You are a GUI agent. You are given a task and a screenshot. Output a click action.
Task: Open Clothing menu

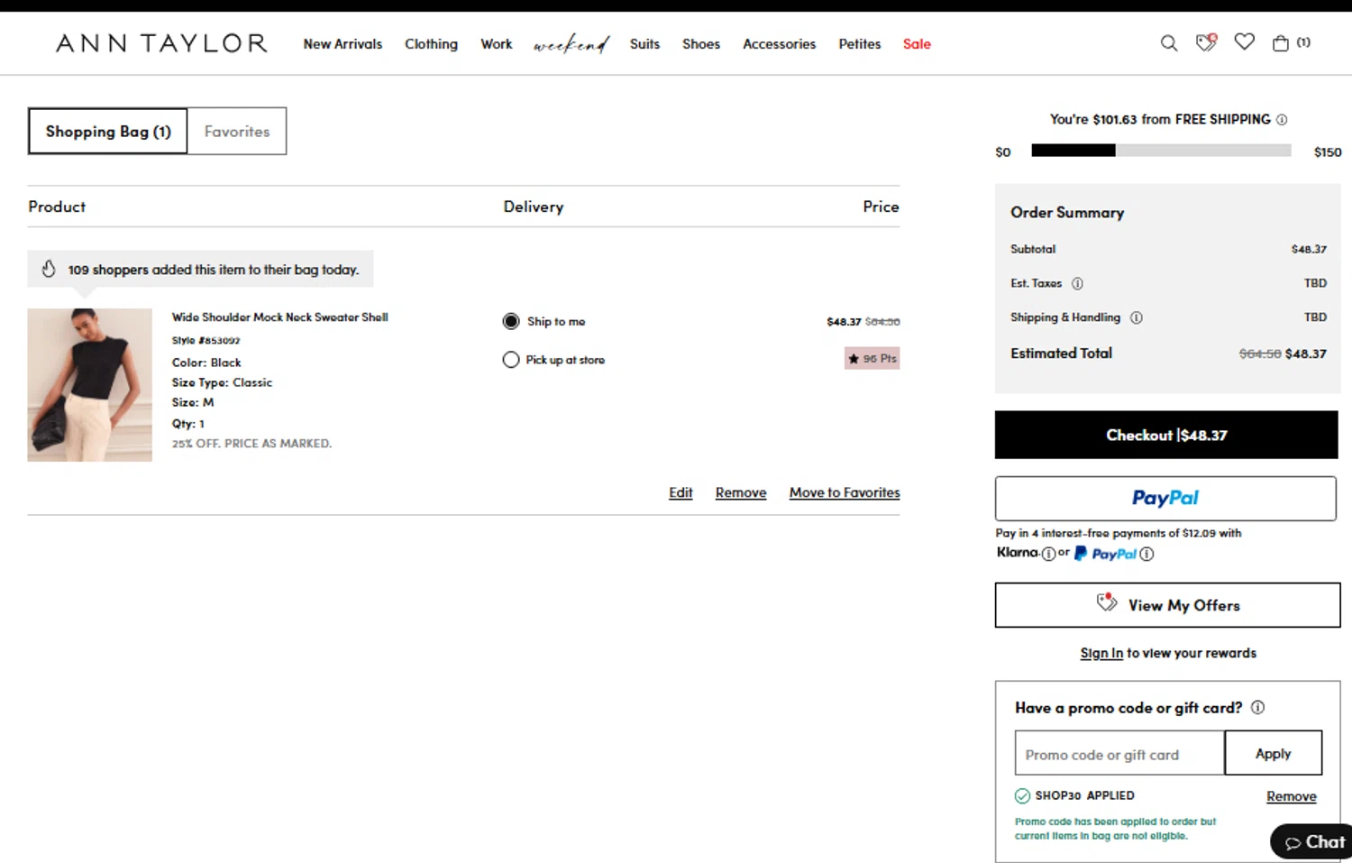(431, 44)
